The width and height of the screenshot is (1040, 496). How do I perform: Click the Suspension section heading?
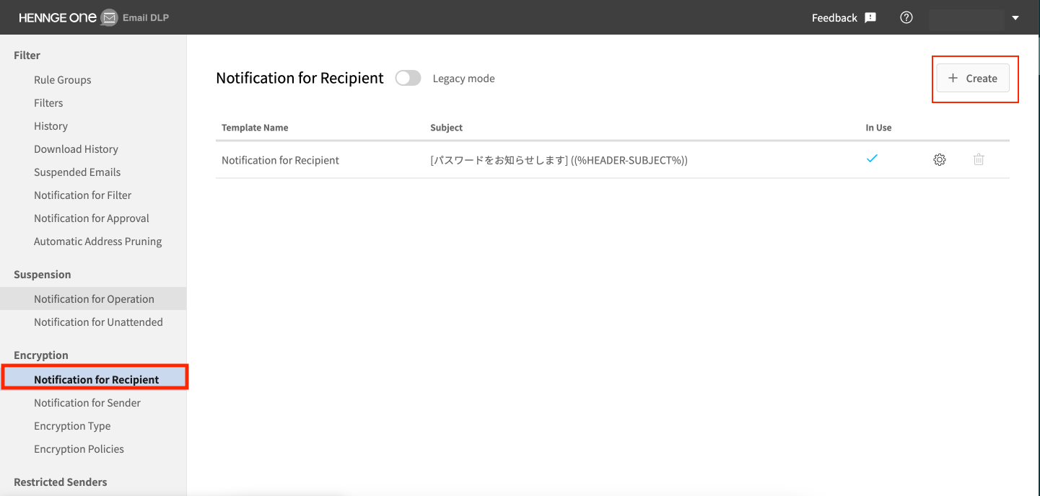(43, 275)
